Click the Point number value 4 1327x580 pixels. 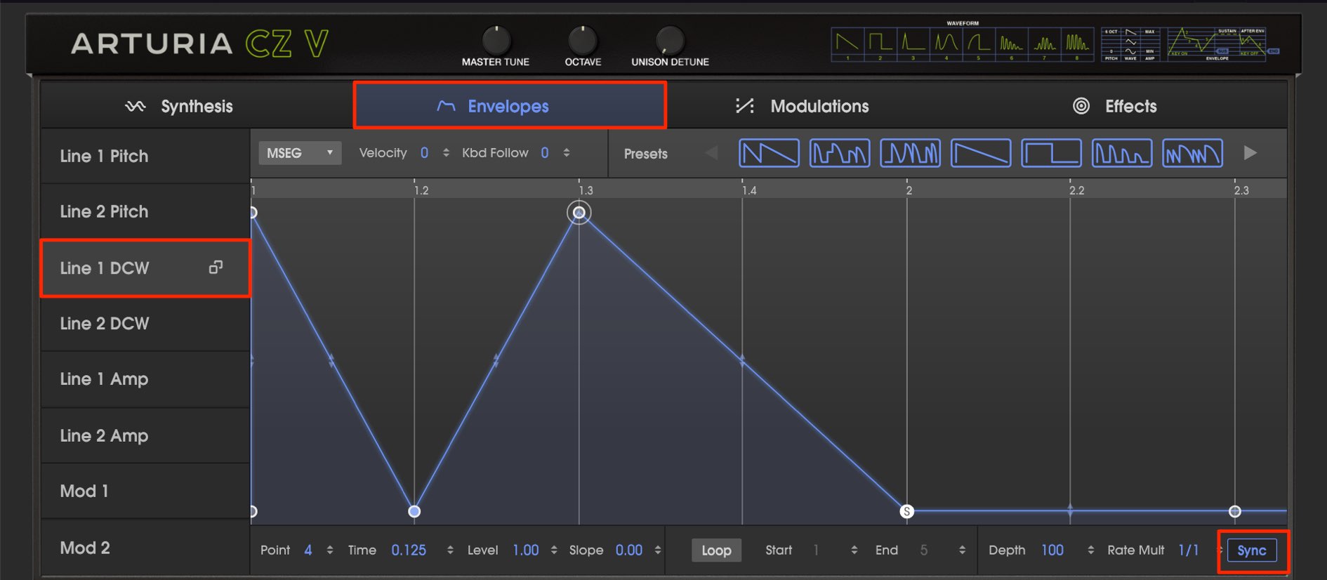[x=308, y=551]
